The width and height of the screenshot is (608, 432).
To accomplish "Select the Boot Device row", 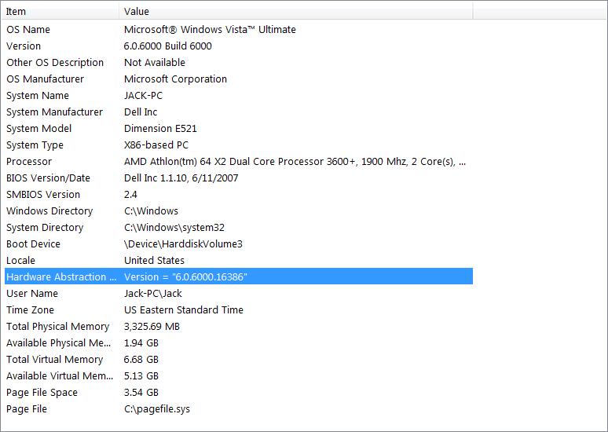I will pos(239,243).
